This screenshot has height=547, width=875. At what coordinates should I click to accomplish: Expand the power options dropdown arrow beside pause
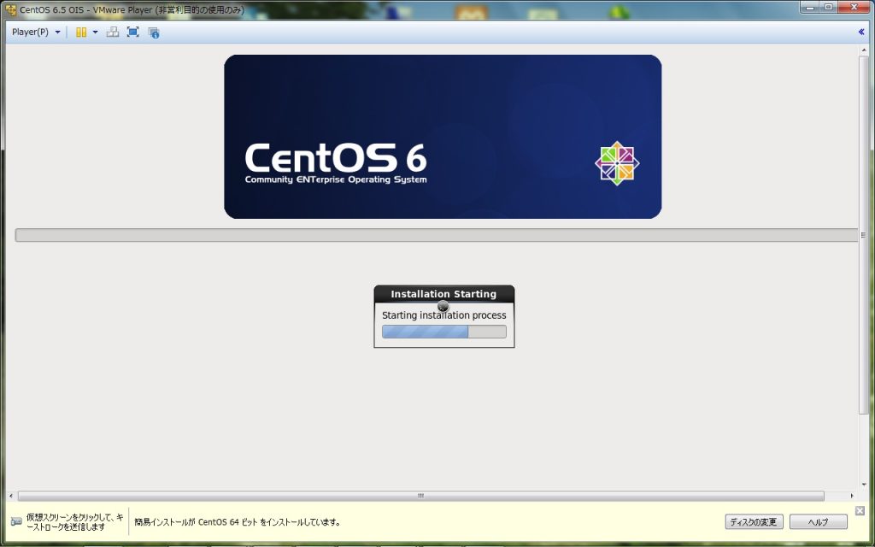pyautogui.click(x=95, y=32)
